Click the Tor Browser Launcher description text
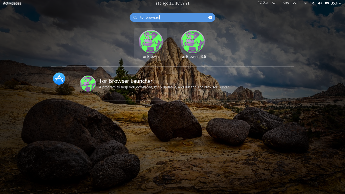 tap(164, 87)
